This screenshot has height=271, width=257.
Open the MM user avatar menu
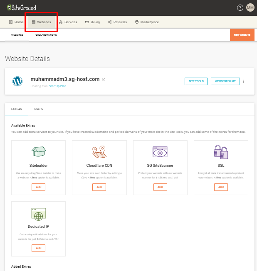coord(250,8)
